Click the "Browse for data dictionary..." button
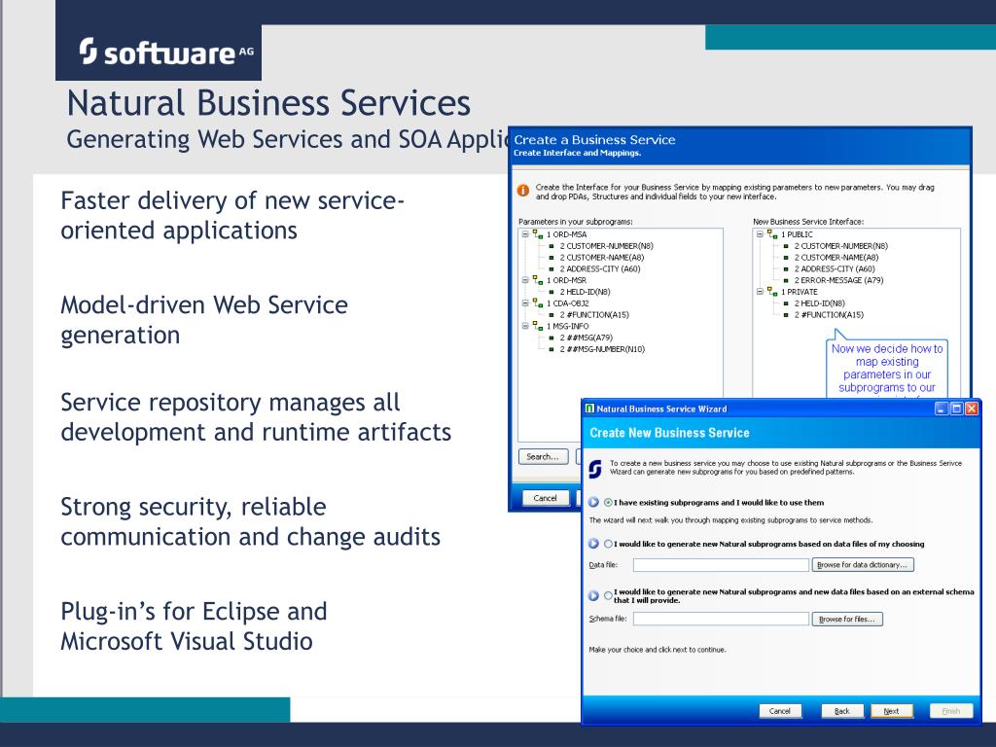Screen dimensions: 996x747 coord(863,565)
